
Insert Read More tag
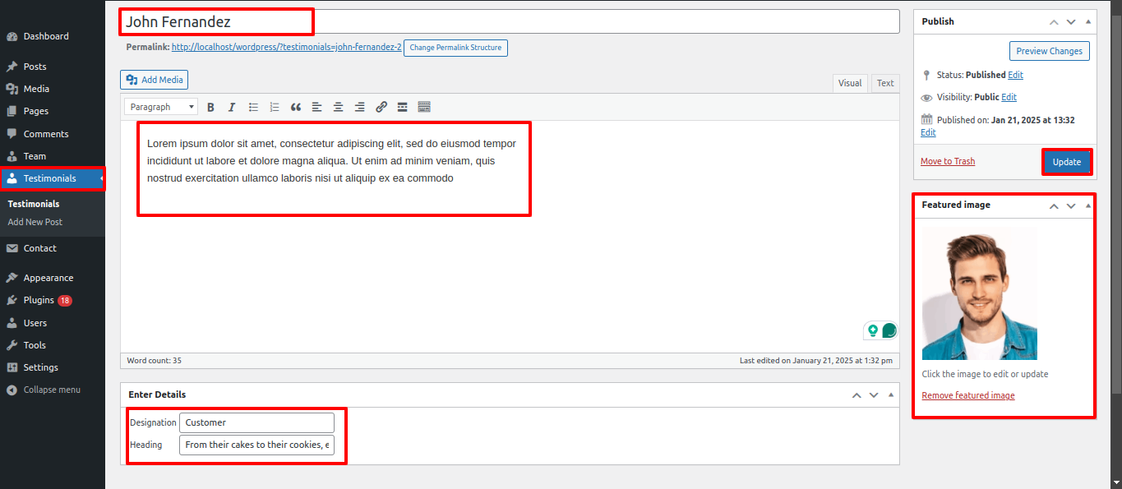pyautogui.click(x=403, y=107)
